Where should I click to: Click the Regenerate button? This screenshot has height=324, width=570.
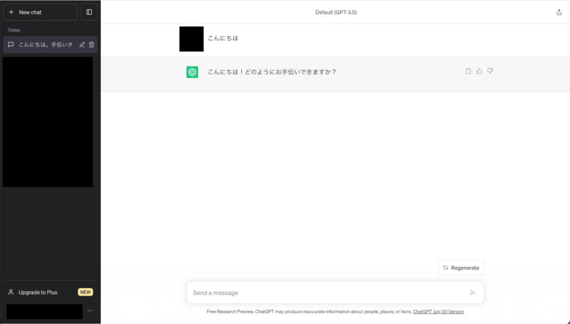(x=461, y=268)
